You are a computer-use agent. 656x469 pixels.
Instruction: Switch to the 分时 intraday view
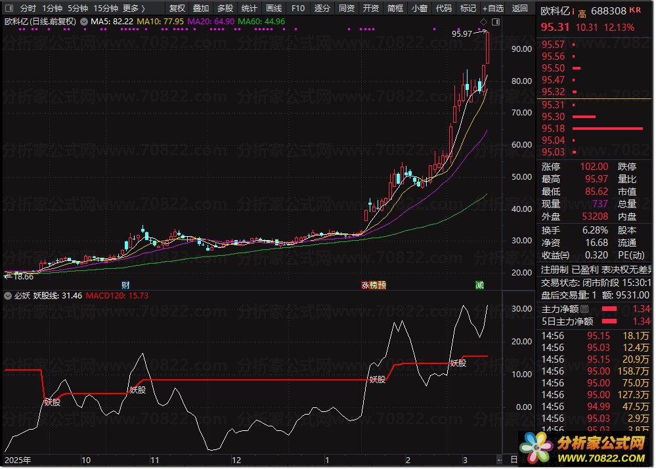tap(28, 9)
